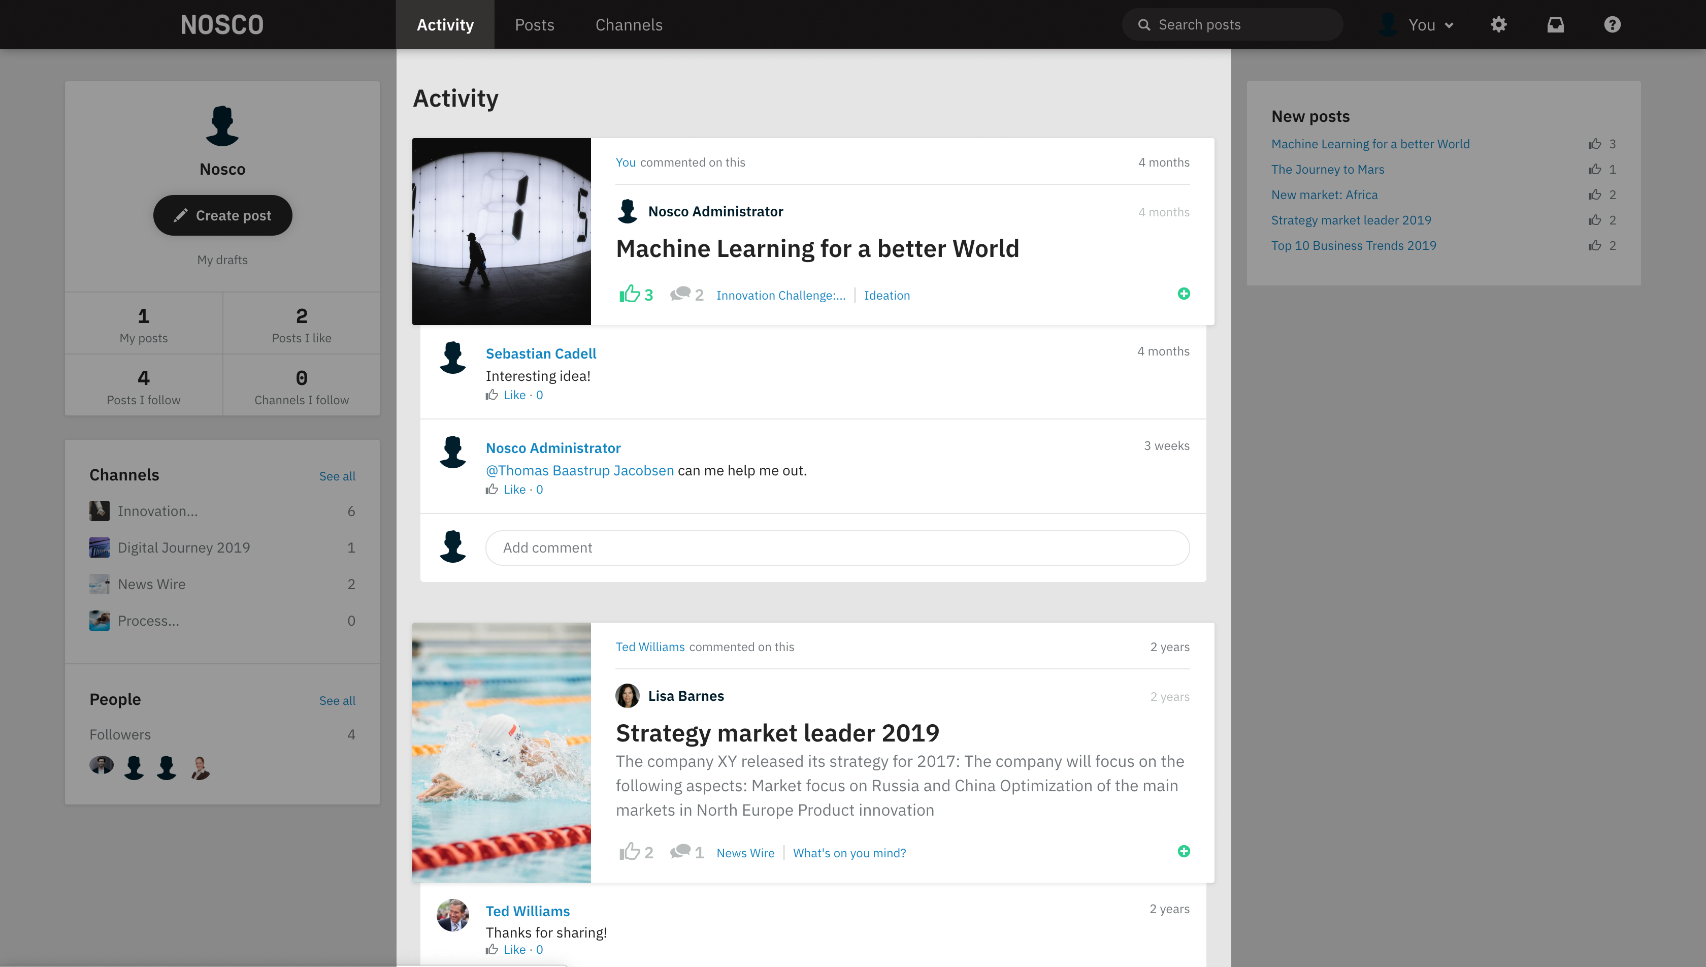The width and height of the screenshot is (1706, 967).
Task: Open Sebastian Cadell's profile name link
Action: tap(541, 353)
